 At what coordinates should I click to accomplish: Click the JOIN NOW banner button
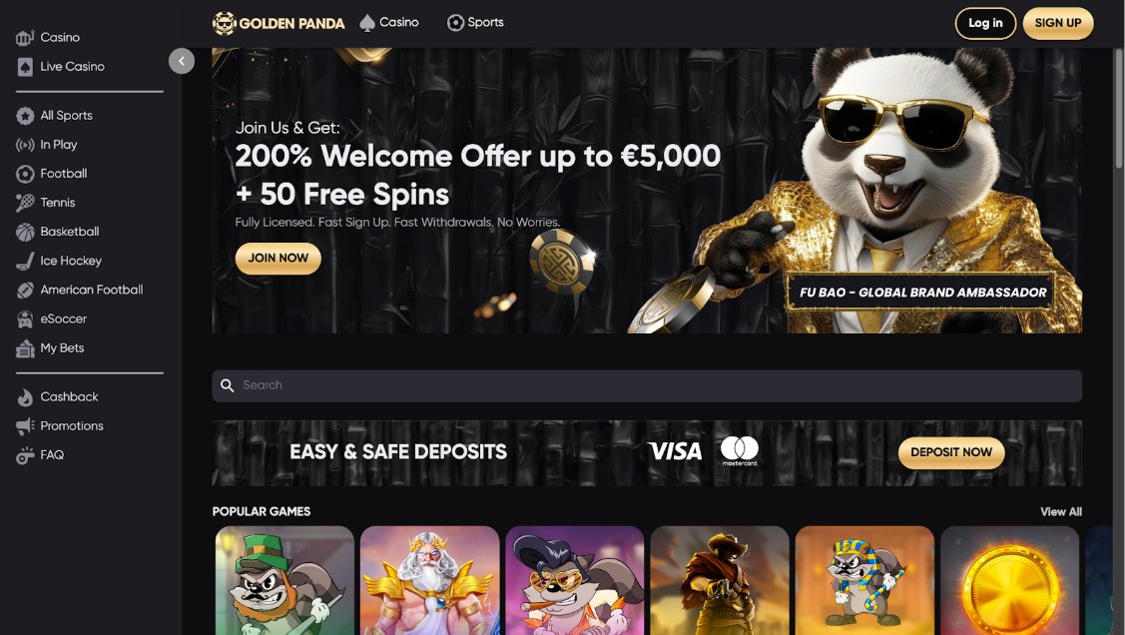tap(279, 259)
